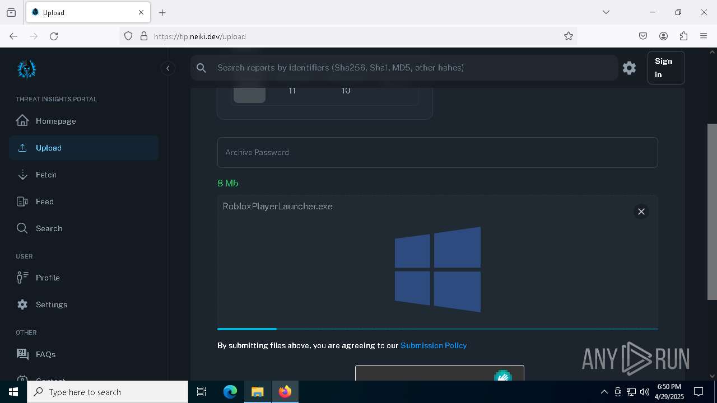The width and height of the screenshot is (717, 403).
Task: Click the page vertical scrollbar
Action: coord(712,212)
